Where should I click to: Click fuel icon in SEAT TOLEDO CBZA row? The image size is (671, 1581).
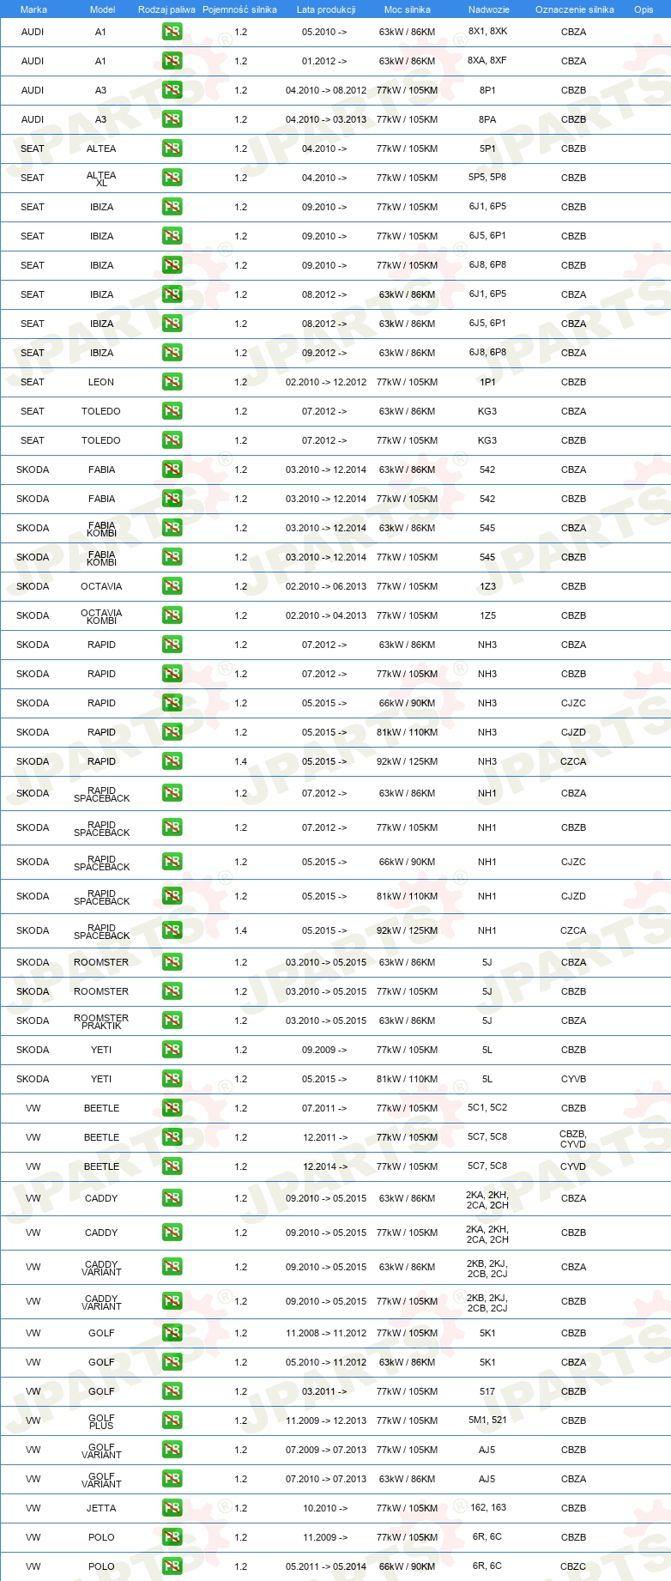click(x=172, y=411)
